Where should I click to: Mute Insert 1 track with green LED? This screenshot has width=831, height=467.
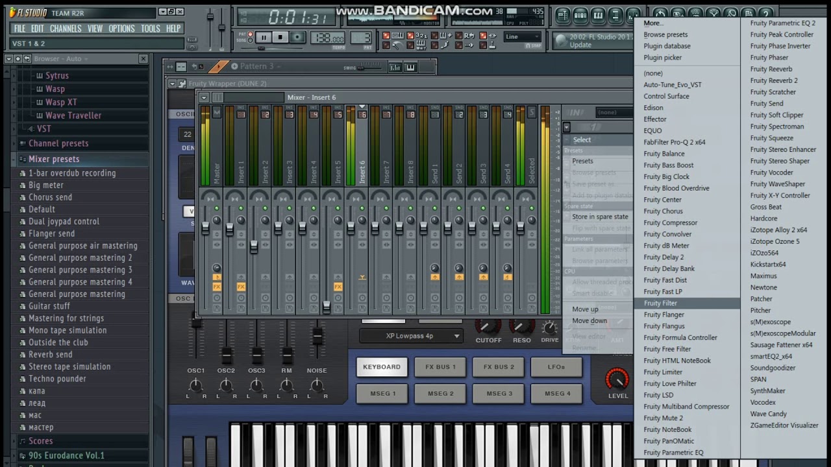(241, 208)
